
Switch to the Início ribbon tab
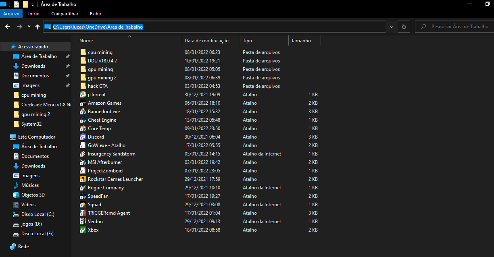pos(34,14)
